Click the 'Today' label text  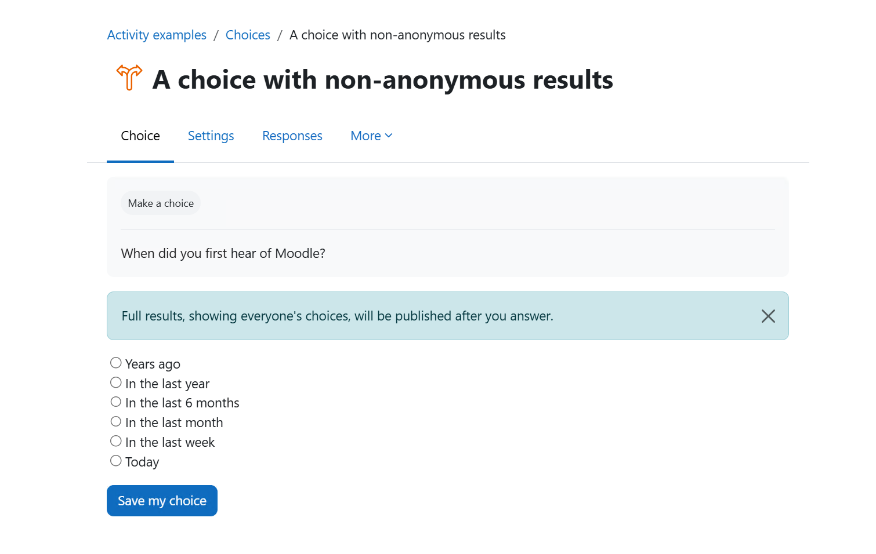click(x=142, y=462)
